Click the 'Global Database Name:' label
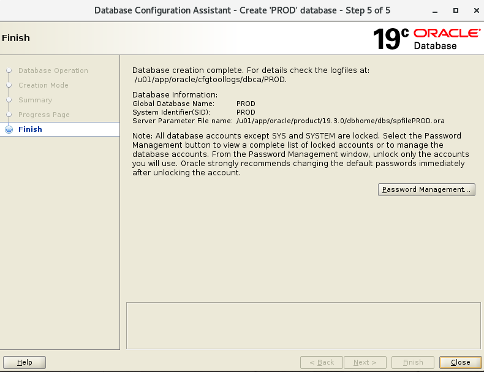484x372 pixels. tap(173, 104)
